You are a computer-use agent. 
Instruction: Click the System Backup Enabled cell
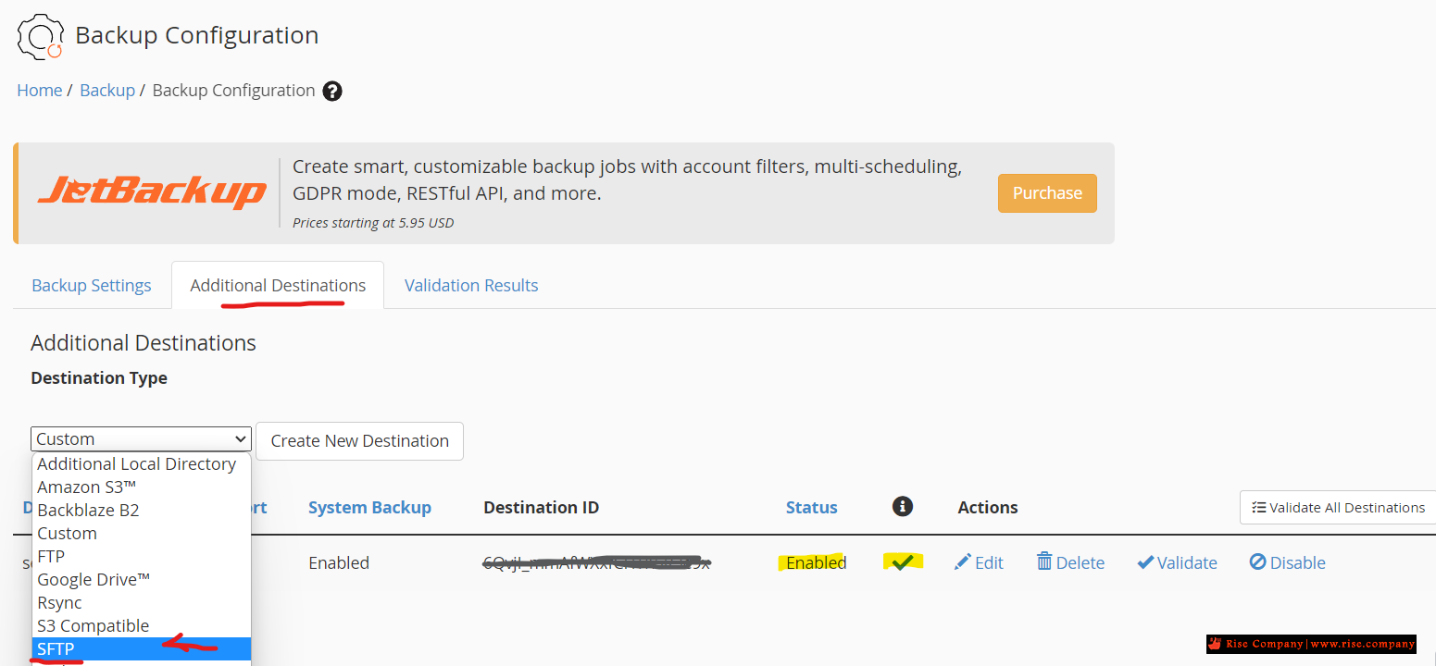point(339,562)
